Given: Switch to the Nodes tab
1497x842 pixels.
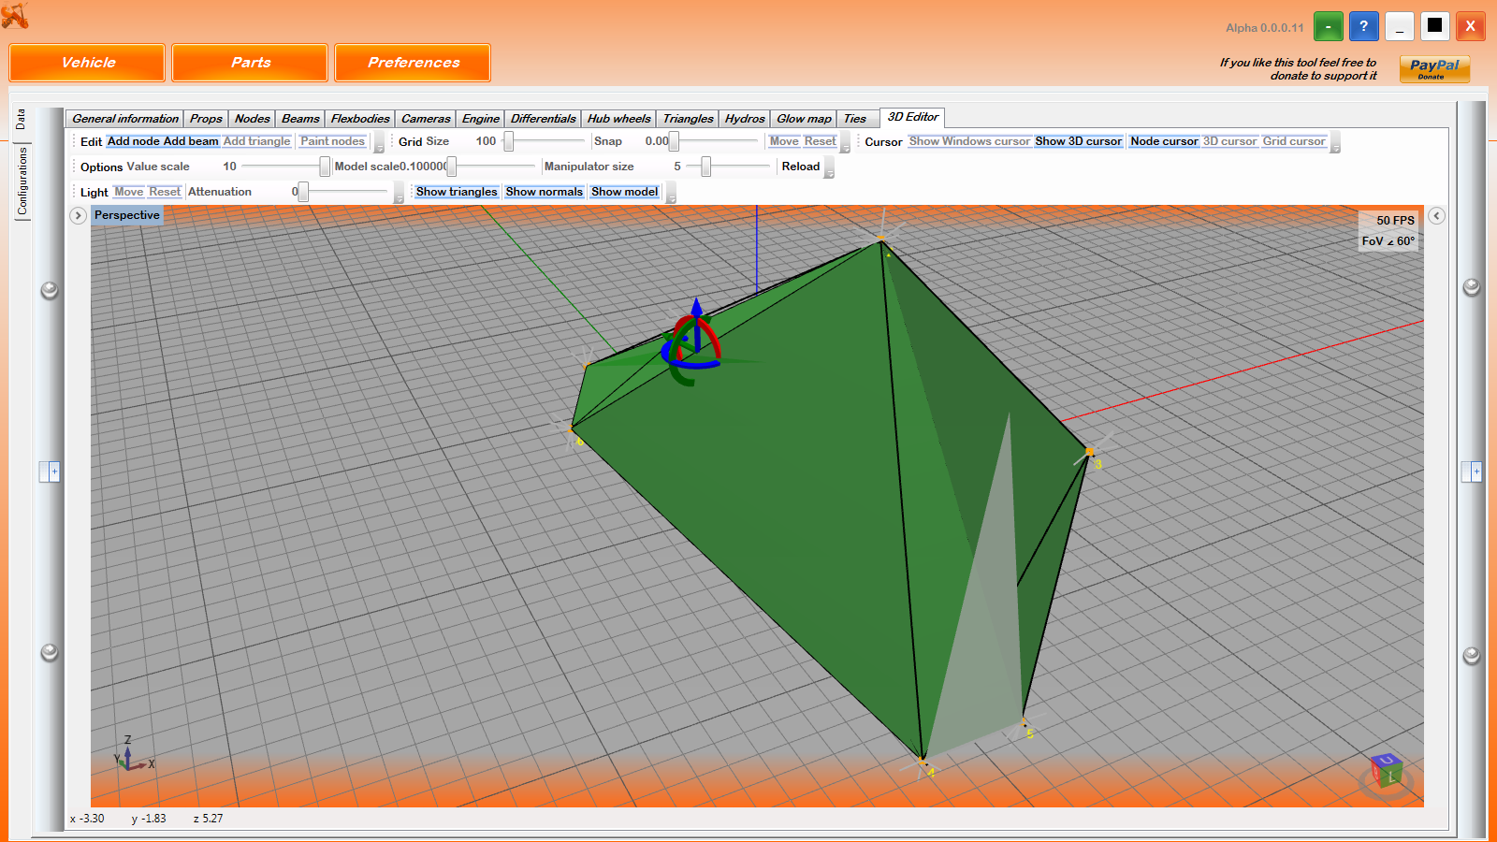Looking at the screenshot, I should (252, 119).
